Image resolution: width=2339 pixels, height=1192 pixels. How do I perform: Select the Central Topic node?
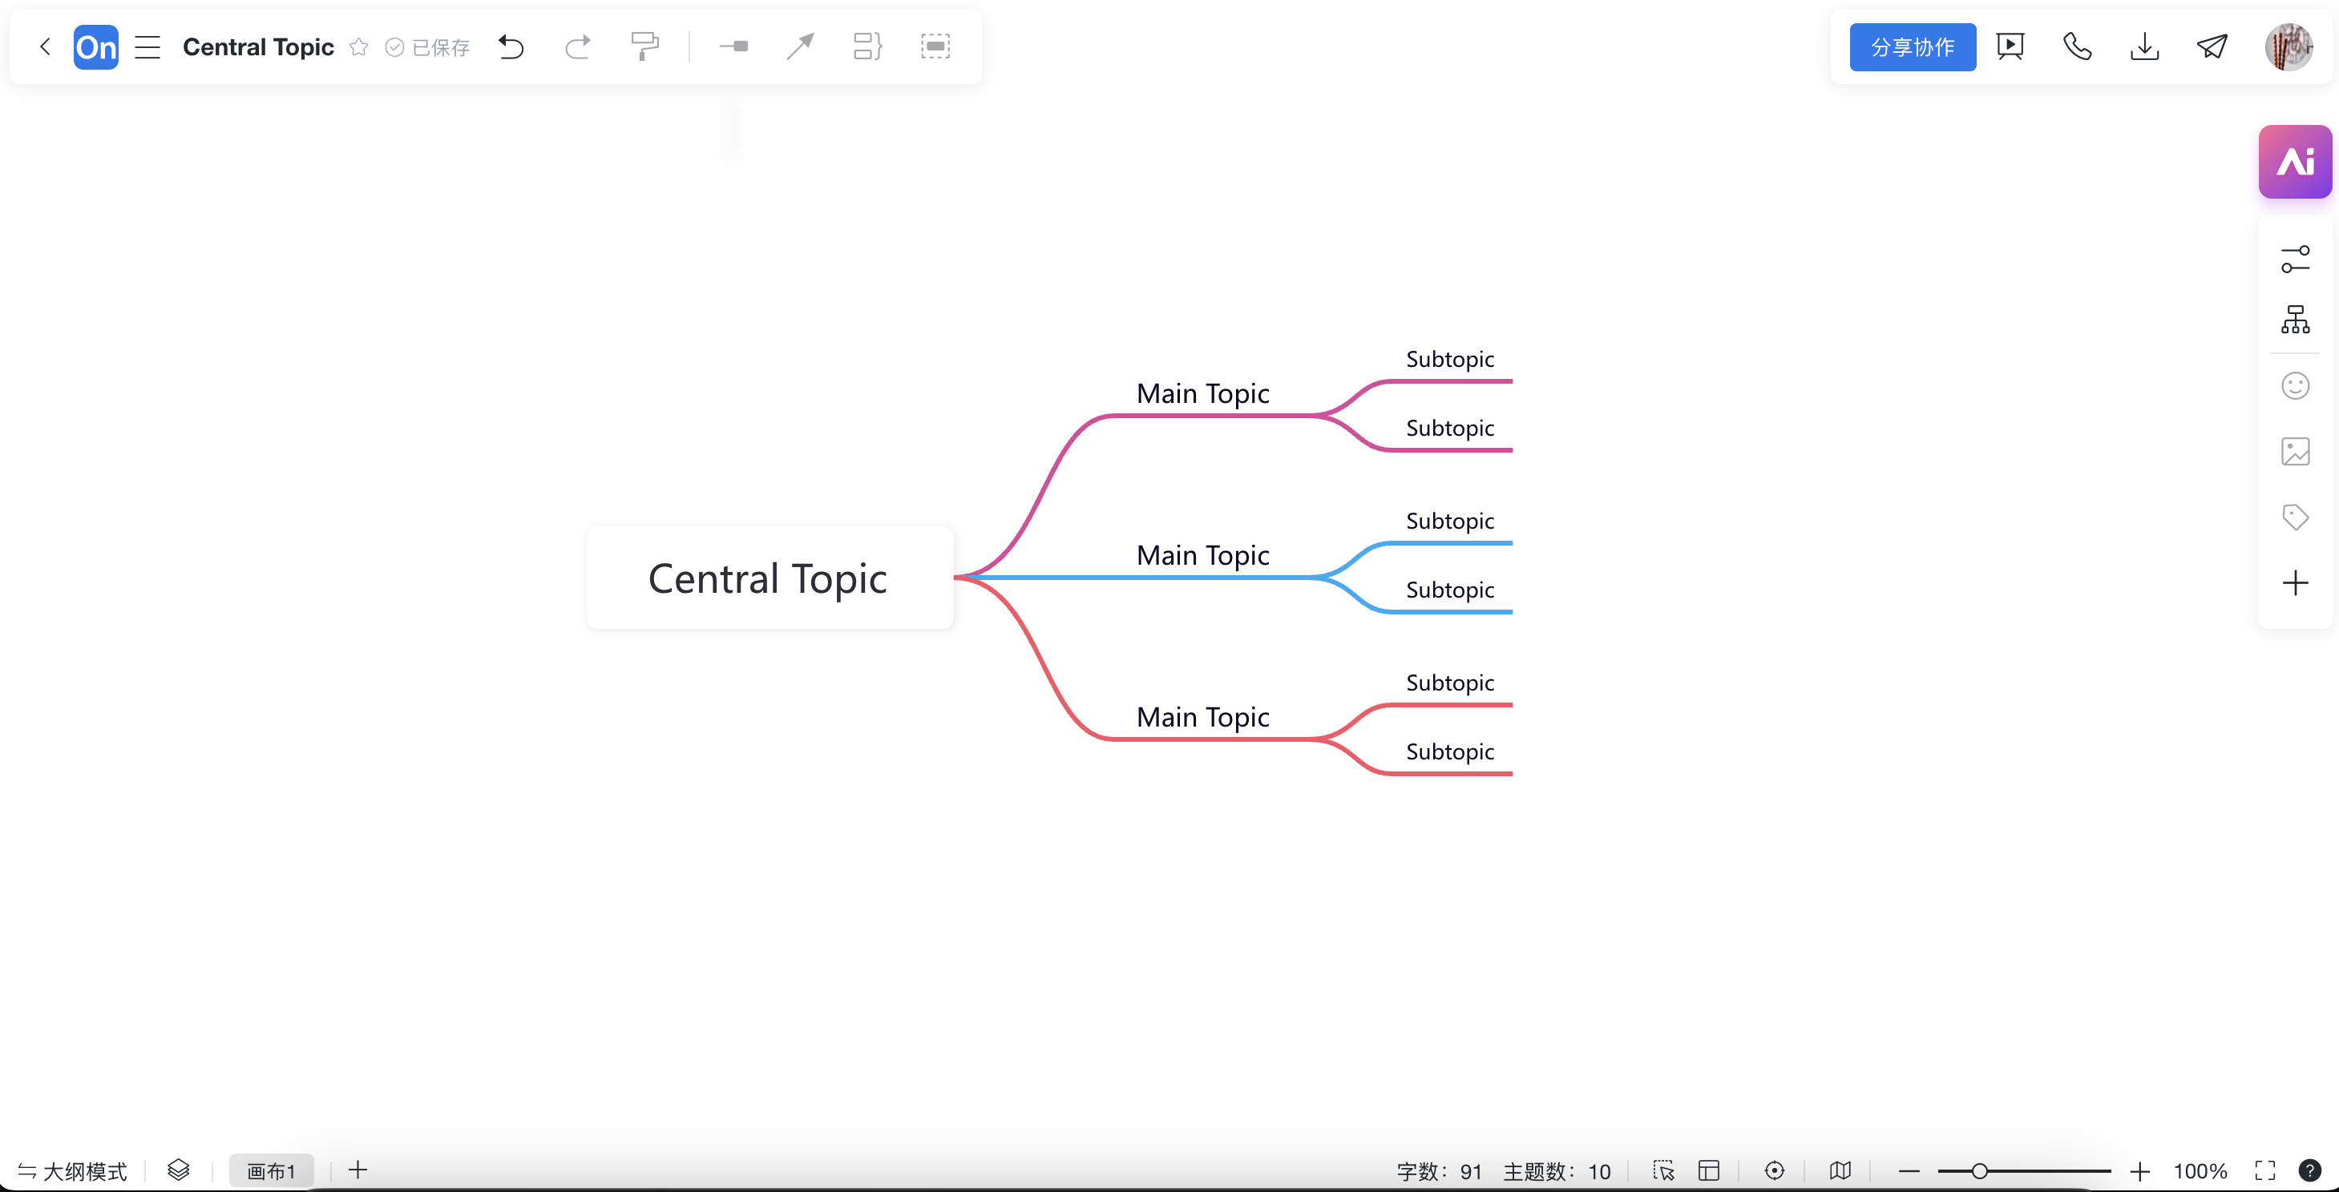pos(770,578)
